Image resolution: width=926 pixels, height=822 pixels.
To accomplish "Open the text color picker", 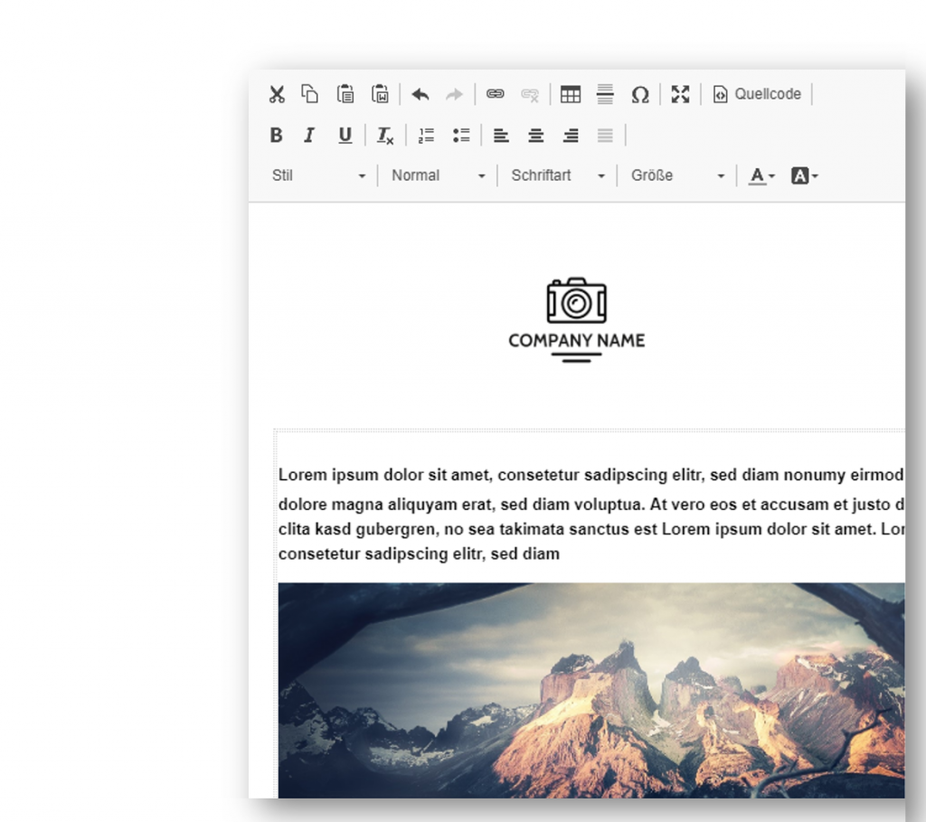I will (761, 175).
